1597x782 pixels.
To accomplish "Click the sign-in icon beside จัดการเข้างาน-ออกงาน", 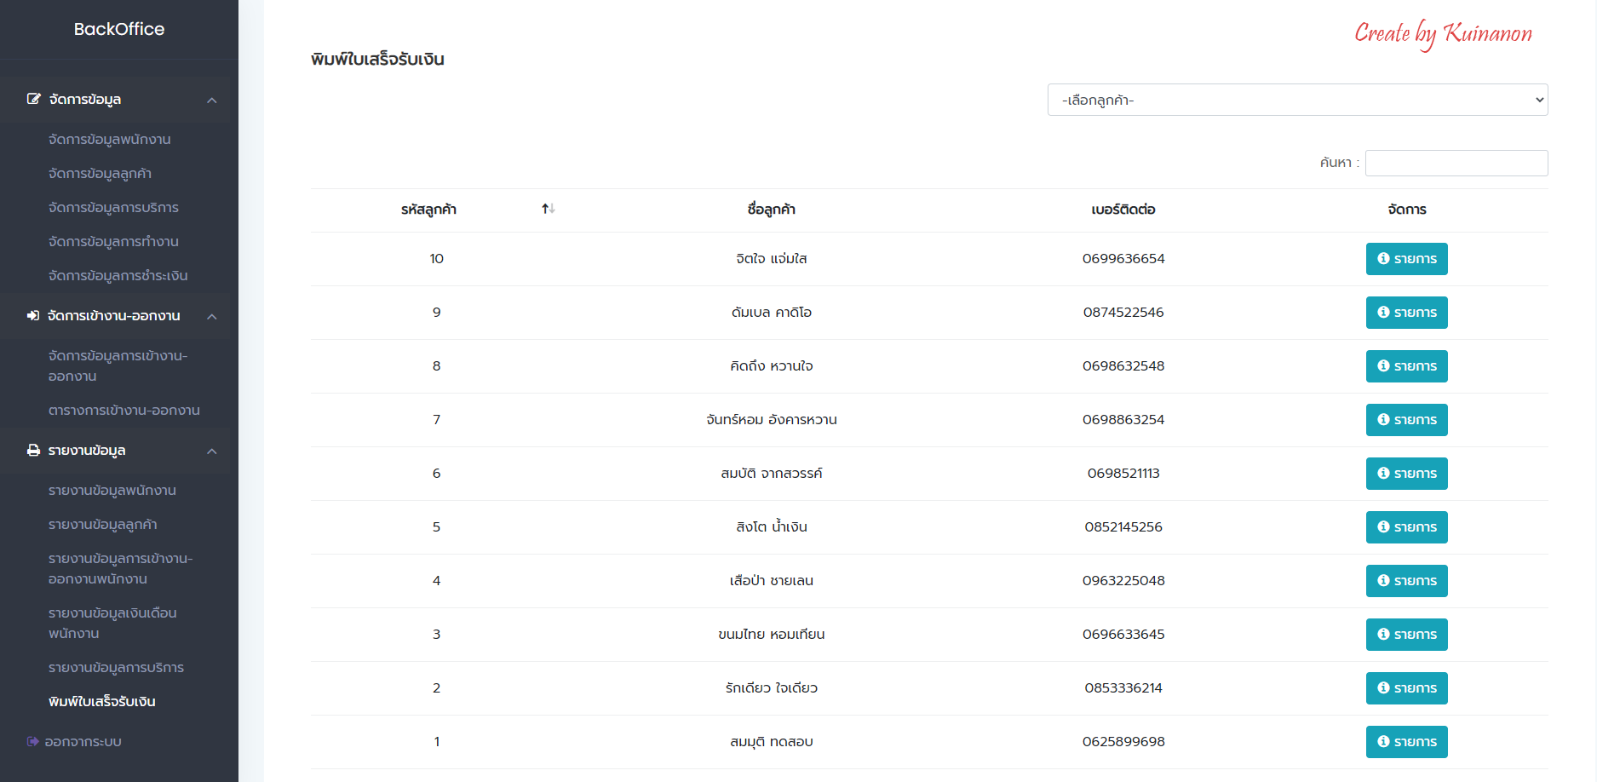I will (x=33, y=316).
